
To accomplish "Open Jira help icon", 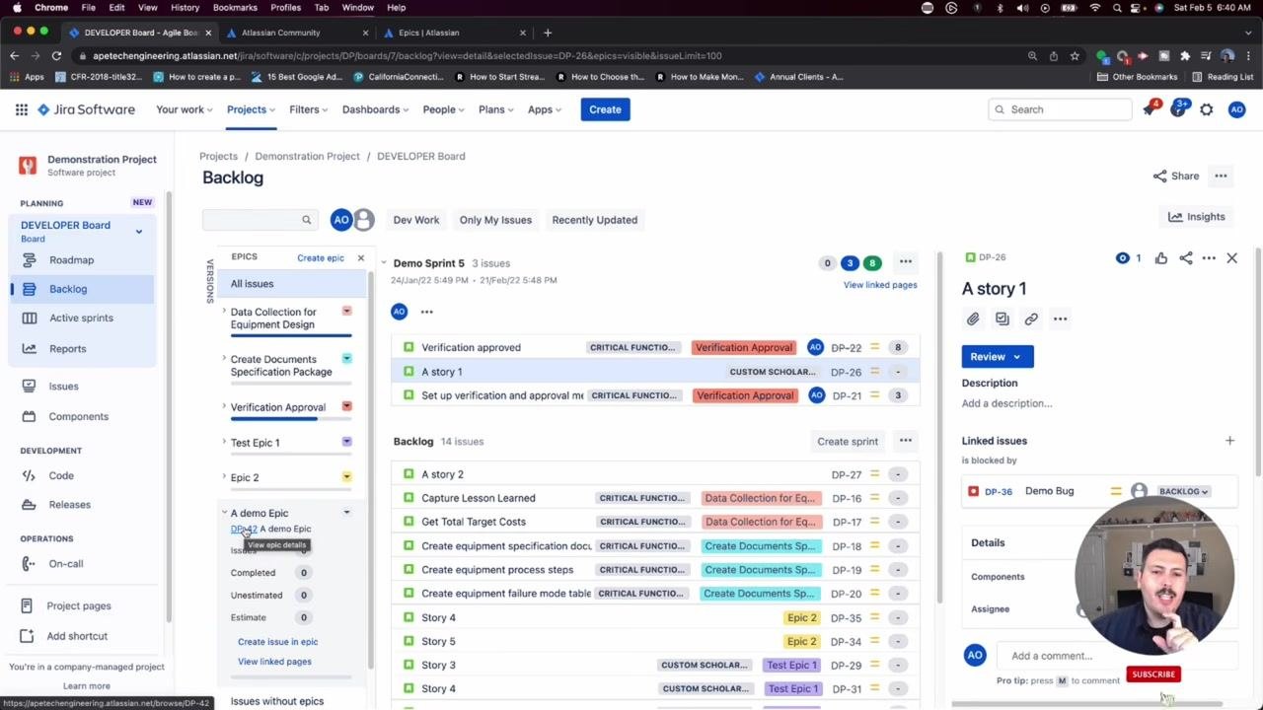I will 1178,109.
